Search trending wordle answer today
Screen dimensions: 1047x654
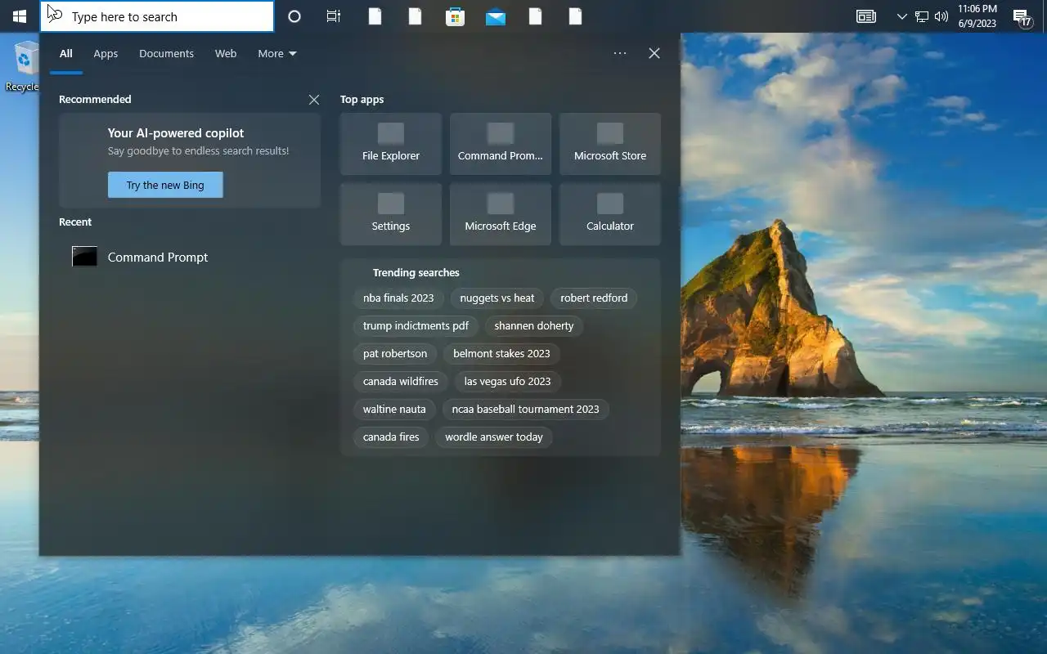(494, 437)
